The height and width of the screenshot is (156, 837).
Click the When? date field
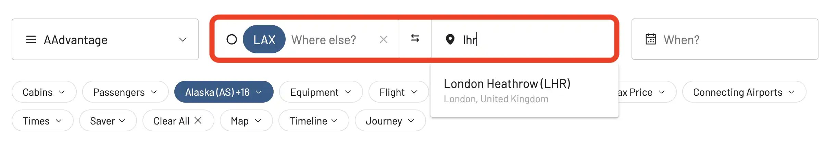725,39
